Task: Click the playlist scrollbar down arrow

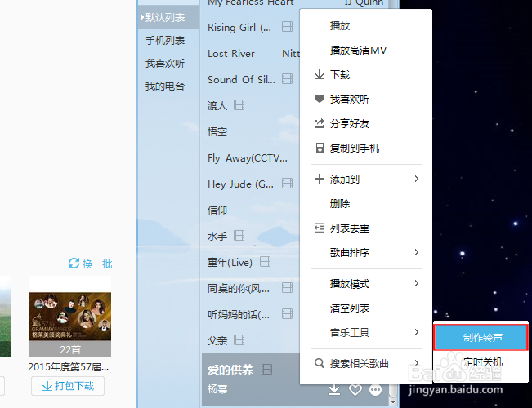Action: [393, 402]
